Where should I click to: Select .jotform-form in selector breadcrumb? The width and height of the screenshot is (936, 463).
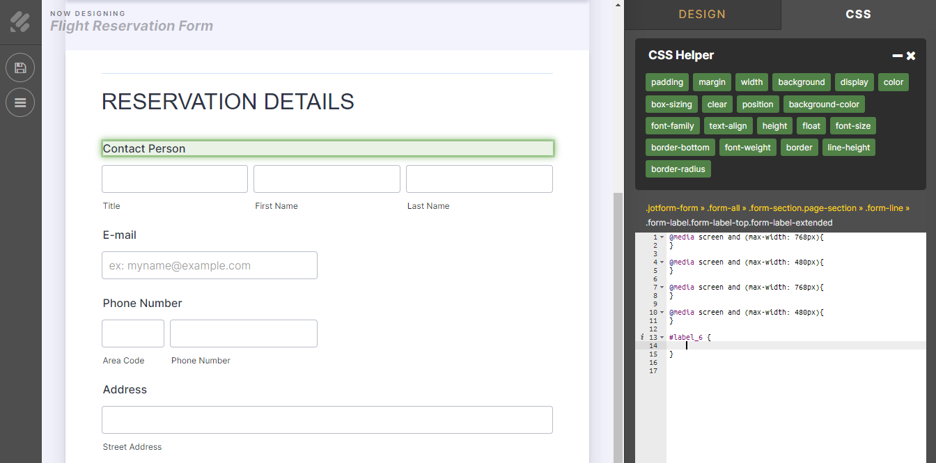click(x=672, y=208)
